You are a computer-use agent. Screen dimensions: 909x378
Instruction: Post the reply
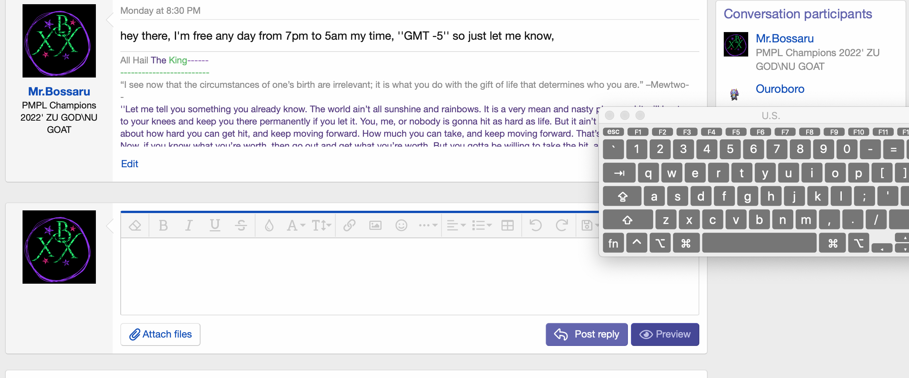point(586,334)
